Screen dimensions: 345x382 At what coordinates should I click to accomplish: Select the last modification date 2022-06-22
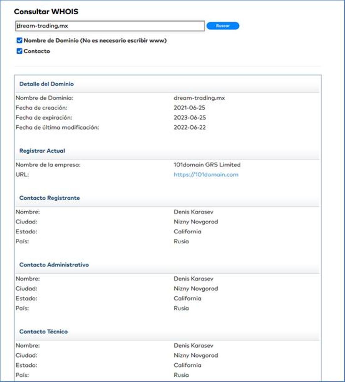189,128
